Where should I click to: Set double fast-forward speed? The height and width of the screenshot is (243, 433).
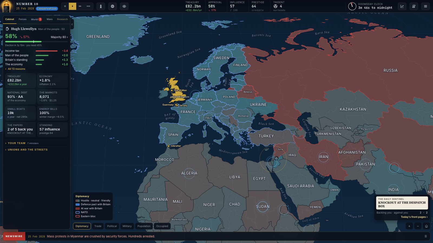click(x=80, y=6)
